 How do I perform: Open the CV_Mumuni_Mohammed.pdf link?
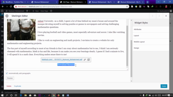point(62,60)
